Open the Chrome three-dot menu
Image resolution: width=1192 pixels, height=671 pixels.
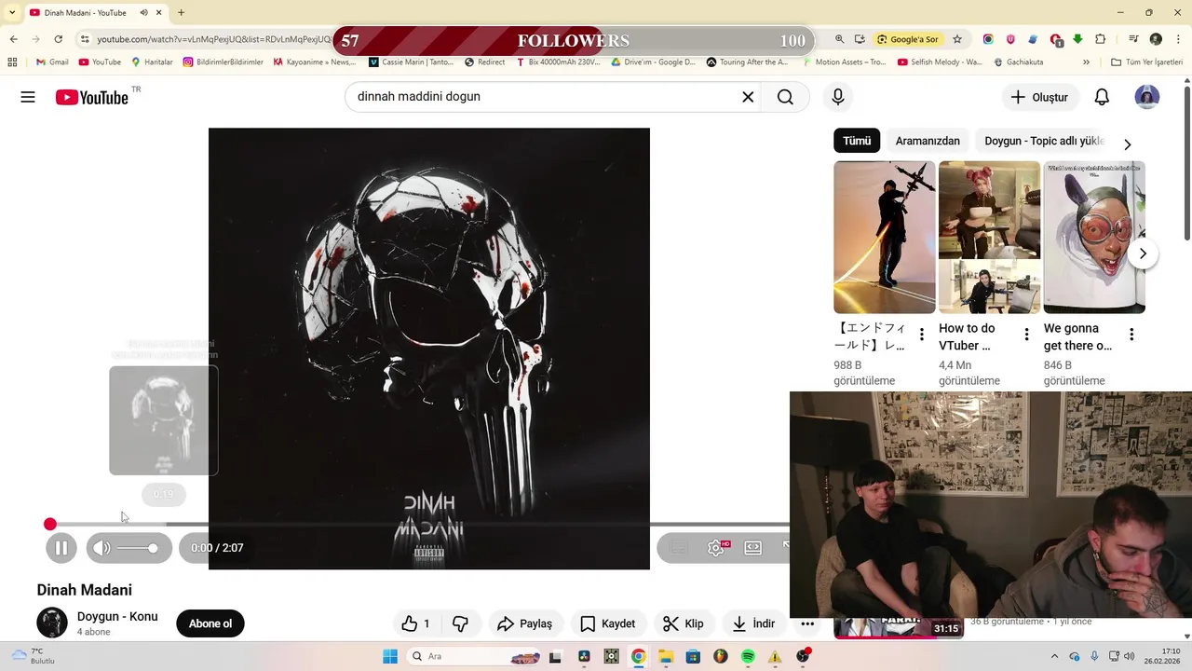[x=1177, y=39]
